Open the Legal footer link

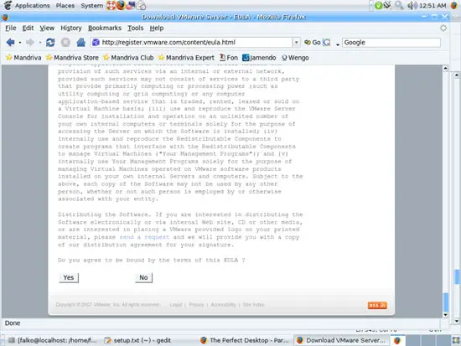coord(176,305)
